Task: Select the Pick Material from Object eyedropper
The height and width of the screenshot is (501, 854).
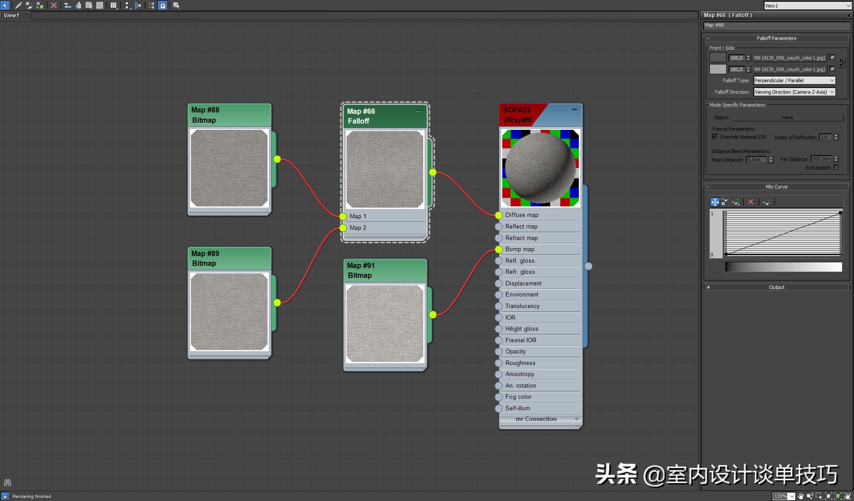Action: (19, 5)
